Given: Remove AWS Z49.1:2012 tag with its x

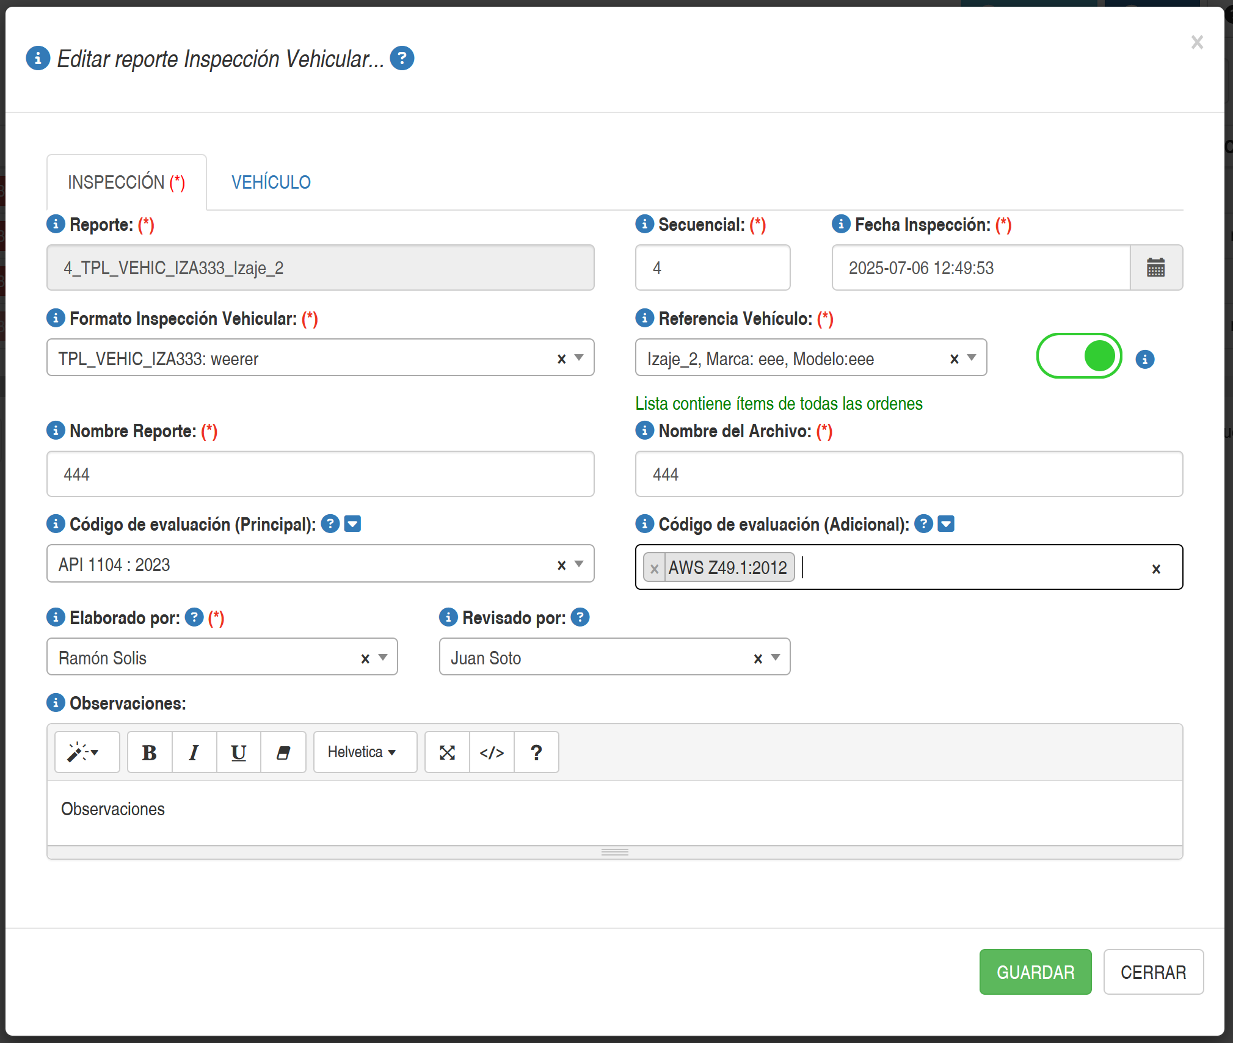Looking at the screenshot, I should (654, 569).
